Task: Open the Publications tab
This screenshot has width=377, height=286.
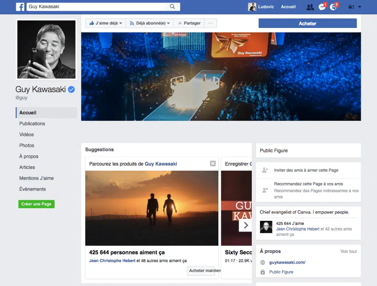Action: pyautogui.click(x=32, y=124)
